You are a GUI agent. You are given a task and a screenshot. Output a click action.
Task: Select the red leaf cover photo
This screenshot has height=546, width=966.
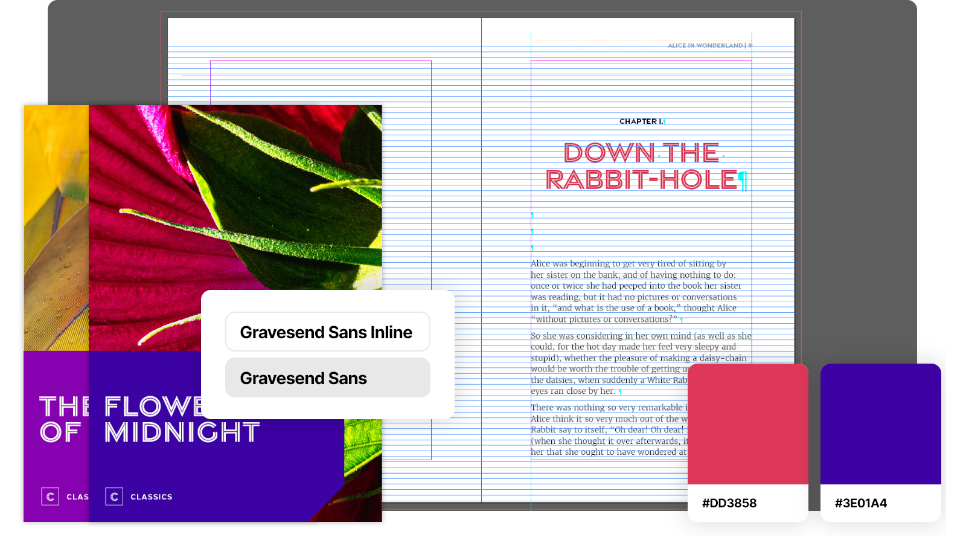click(x=235, y=199)
